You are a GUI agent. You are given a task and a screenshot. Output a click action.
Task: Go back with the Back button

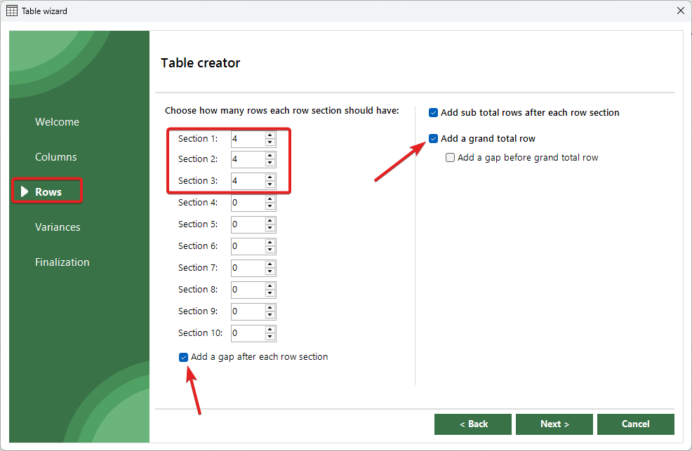point(473,424)
